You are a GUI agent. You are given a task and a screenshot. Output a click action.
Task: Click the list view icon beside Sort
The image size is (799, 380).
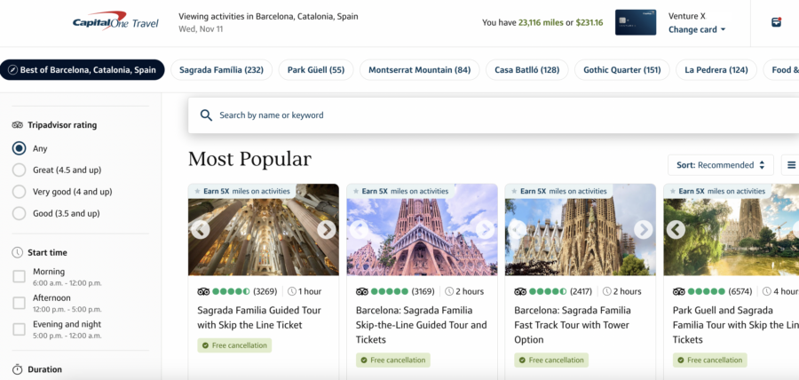click(x=791, y=165)
